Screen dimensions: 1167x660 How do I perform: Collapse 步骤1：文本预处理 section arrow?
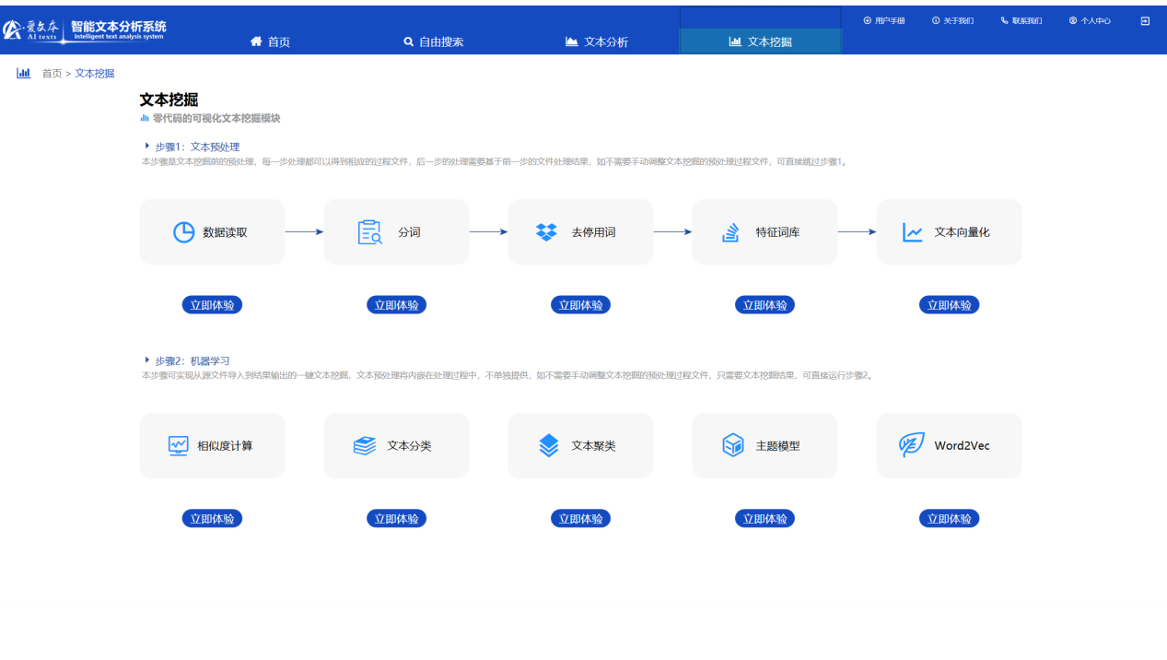(146, 146)
